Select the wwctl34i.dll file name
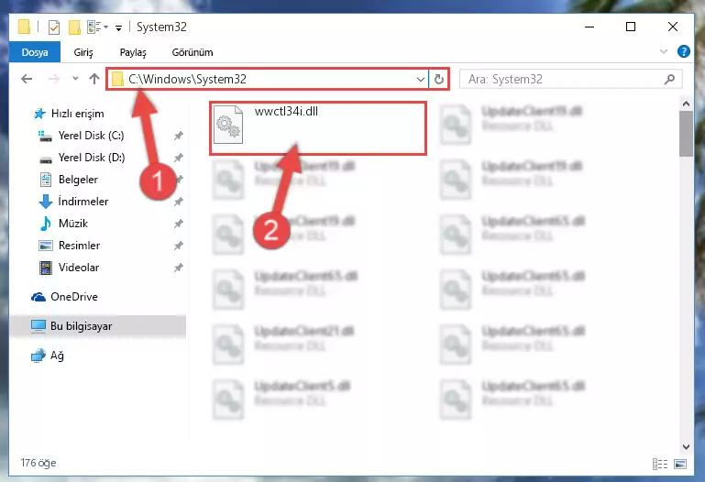The image size is (705, 482). 286,112
